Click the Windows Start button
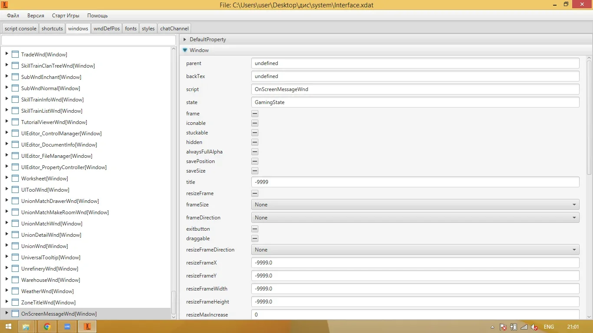593x333 pixels. click(x=8, y=326)
